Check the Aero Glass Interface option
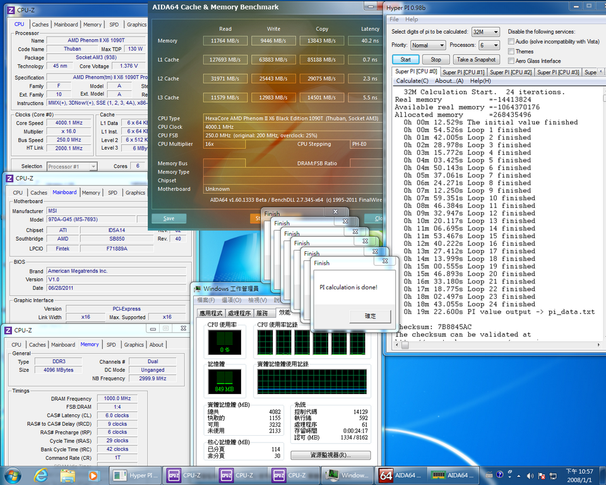This screenshot has width=606, height=485. tap(511, 61)
